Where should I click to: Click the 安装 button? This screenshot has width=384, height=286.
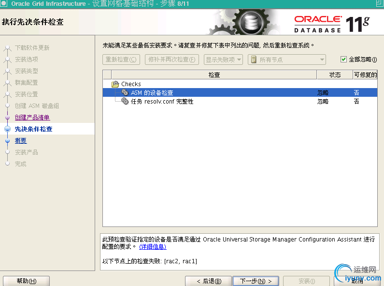point(306,281)
